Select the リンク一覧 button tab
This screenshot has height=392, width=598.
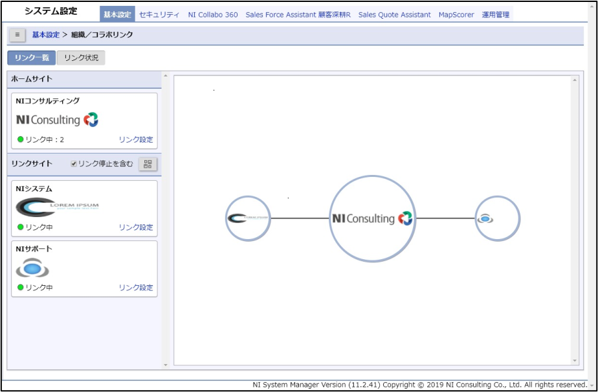(x=32, y=58)
